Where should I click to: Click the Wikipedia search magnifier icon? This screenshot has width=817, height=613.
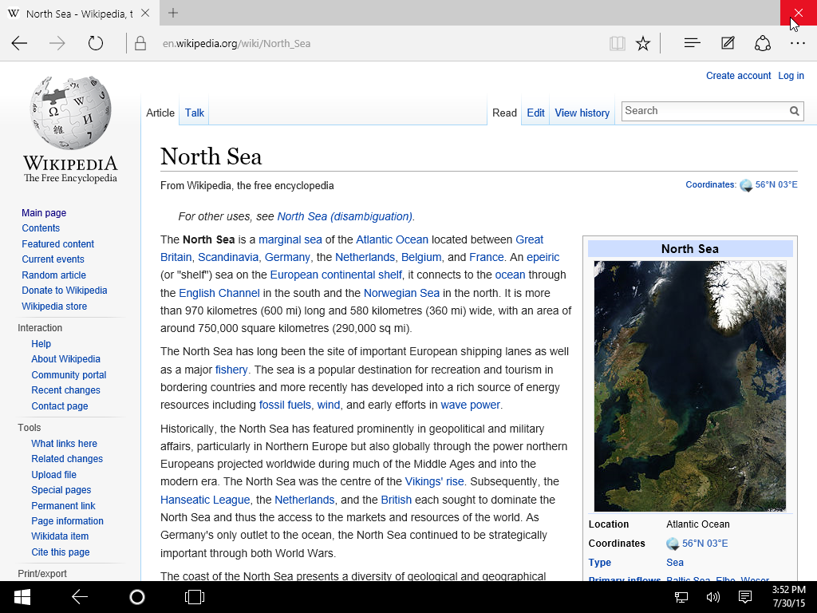(x=794, y=111)
